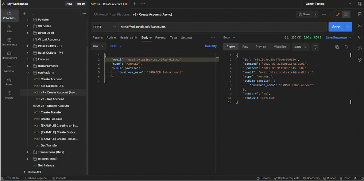This screenshot has width=364, height=181.
Task: Open the request three-dot menu beside Save
Action: tap(324, 14)
